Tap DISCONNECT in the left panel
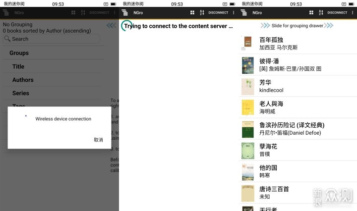Screen dimensions: 357x211 click(99, 13)
